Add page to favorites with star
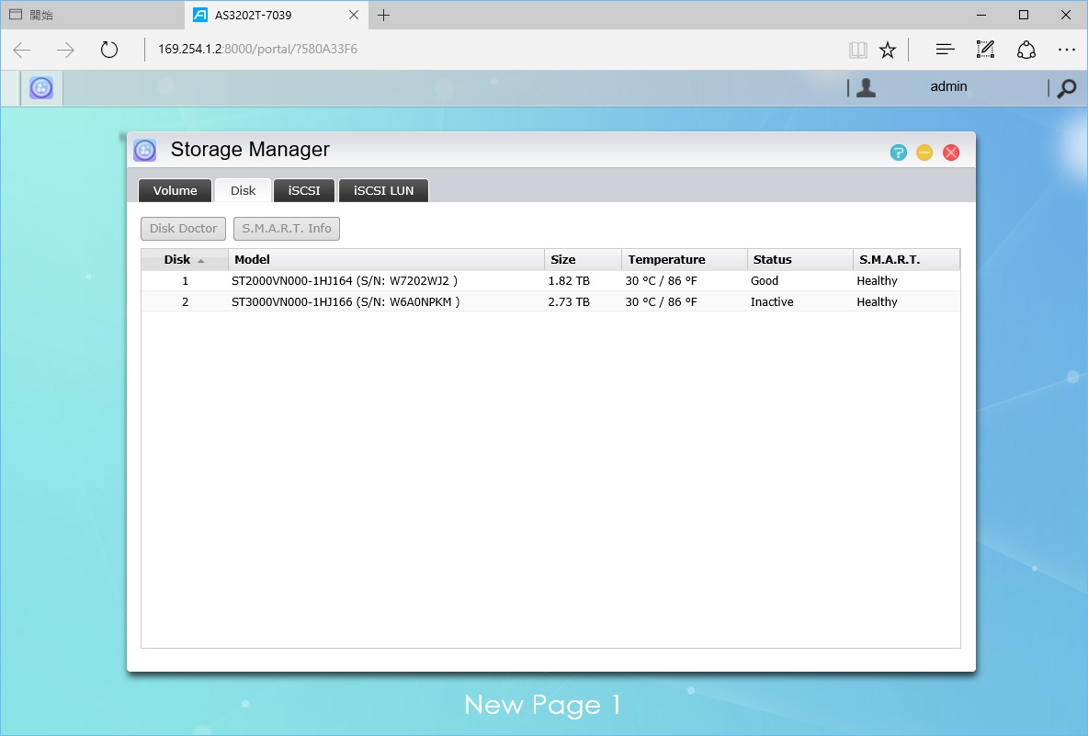 pos(888,50)
